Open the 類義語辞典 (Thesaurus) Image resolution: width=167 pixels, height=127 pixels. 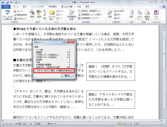20,15
